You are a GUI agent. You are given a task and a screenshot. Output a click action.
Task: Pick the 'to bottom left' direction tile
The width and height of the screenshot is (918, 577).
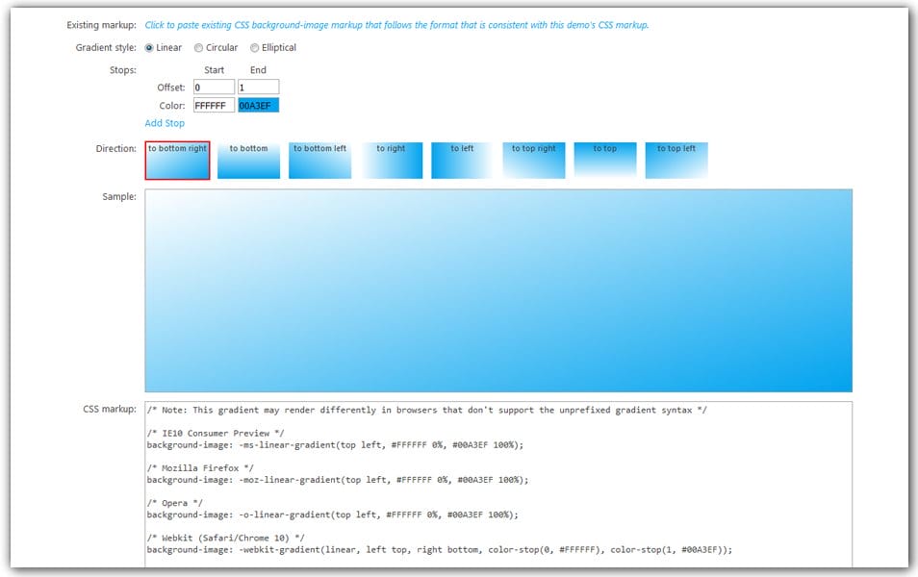[x=319, y=161]
